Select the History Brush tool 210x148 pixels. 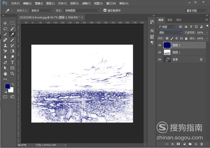[x=12, y=45]
